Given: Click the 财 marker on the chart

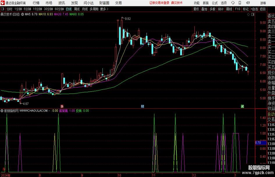Looking at the screenshot, I should pos(143,106).
